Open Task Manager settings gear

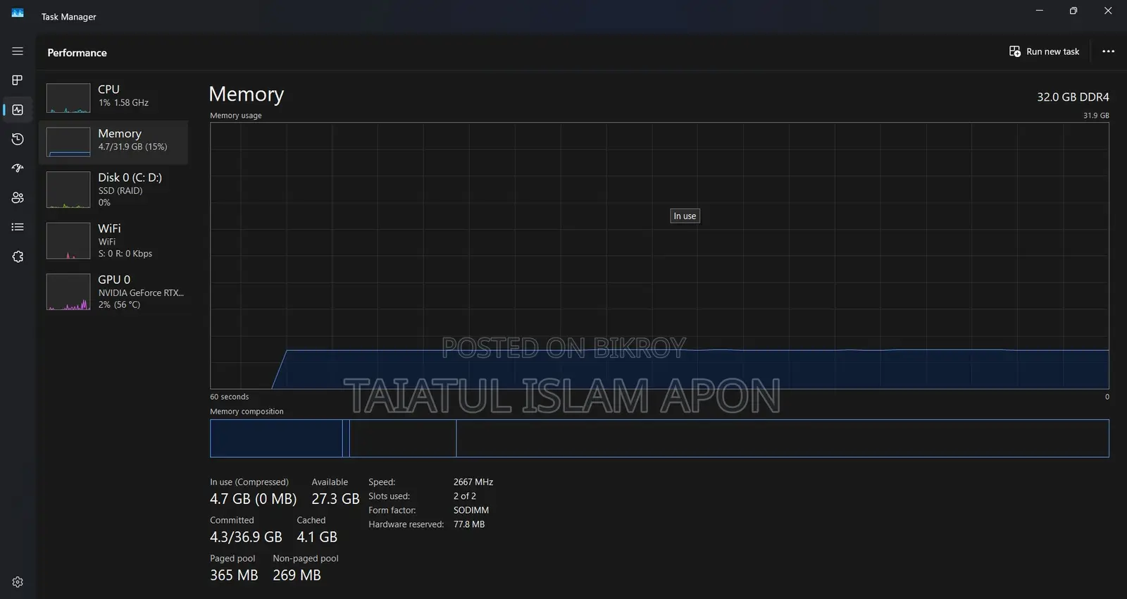[x=18, y=582]
